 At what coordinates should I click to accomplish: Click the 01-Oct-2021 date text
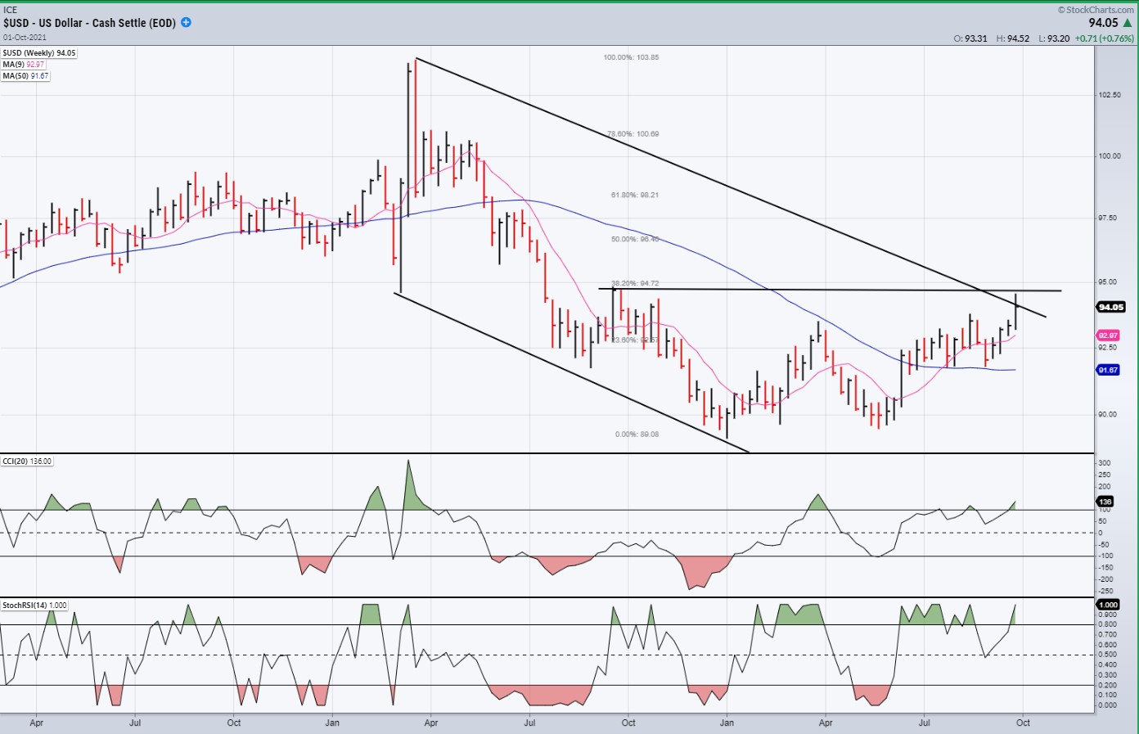pos(25,37)
